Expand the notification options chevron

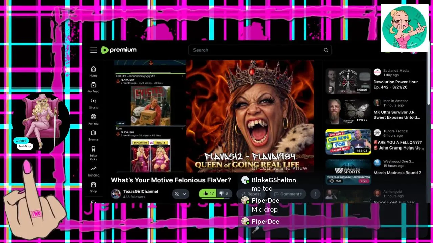[184, 194]
